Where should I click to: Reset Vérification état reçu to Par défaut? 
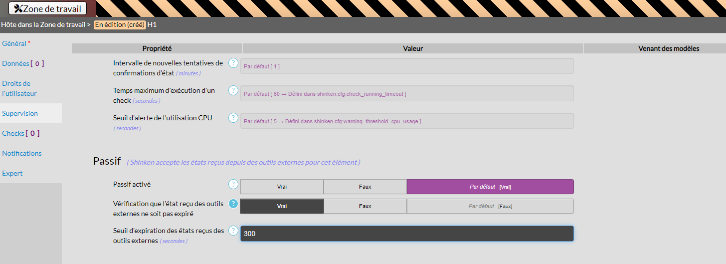(490, 206)
